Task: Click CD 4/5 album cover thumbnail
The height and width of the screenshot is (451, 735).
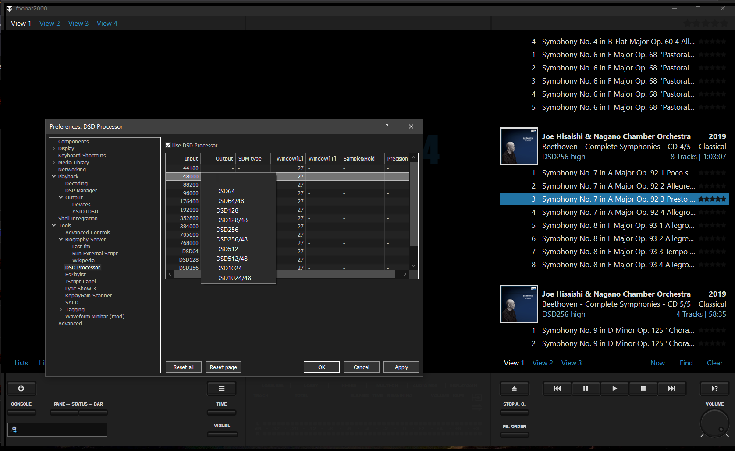Action: (x=519, y=147)
